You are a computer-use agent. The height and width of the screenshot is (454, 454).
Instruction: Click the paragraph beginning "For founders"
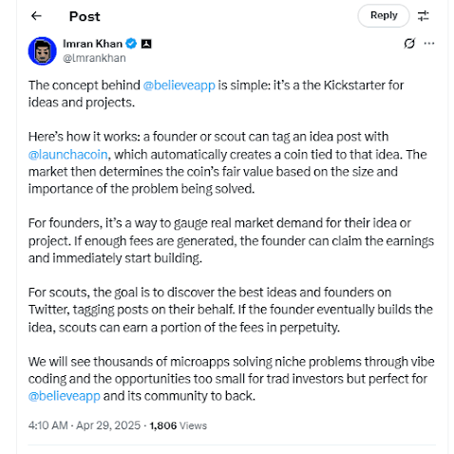231,240
